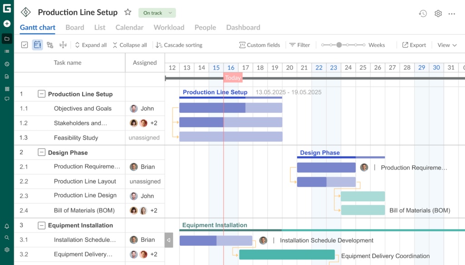Toggle the task checkbox icon in toolbar
The height and width of the screenshot is (265, 465).
[x=25, y=45]
